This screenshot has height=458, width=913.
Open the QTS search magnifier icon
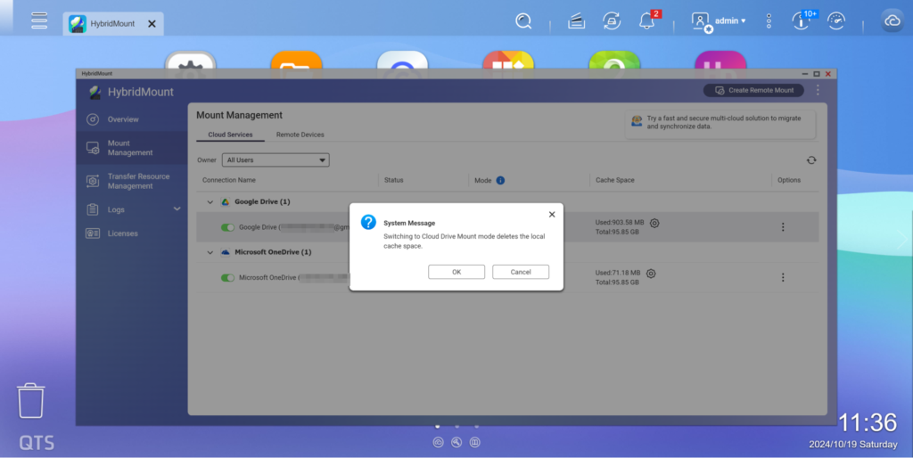point(524,21)
